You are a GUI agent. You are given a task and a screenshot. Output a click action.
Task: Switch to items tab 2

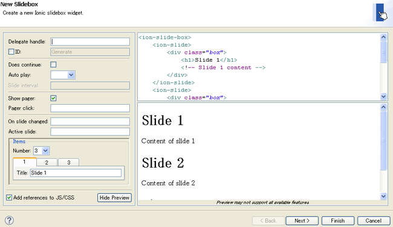[x=47, y=163]
